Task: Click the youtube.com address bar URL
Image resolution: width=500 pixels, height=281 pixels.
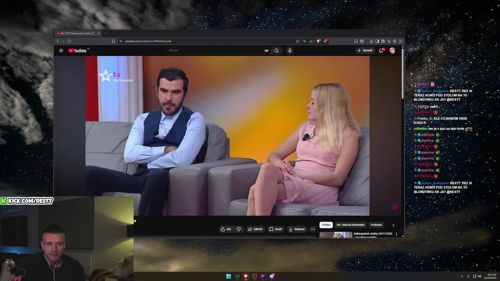Action: pos(148,41)
